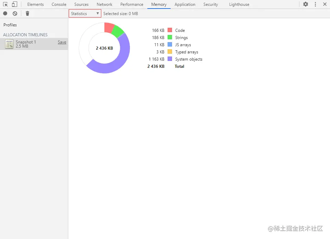Switch to the Console tab
This screenshot has width=330, height=239.
click(x=59, y=4)
